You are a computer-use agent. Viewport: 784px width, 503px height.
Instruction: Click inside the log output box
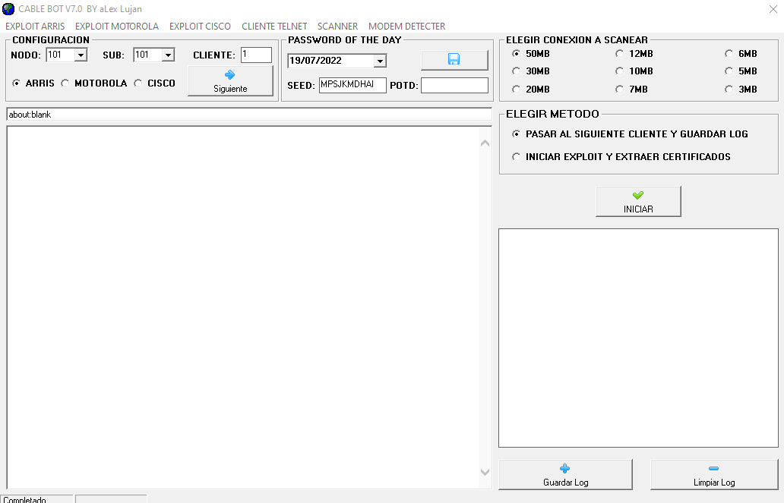(638, 338)
